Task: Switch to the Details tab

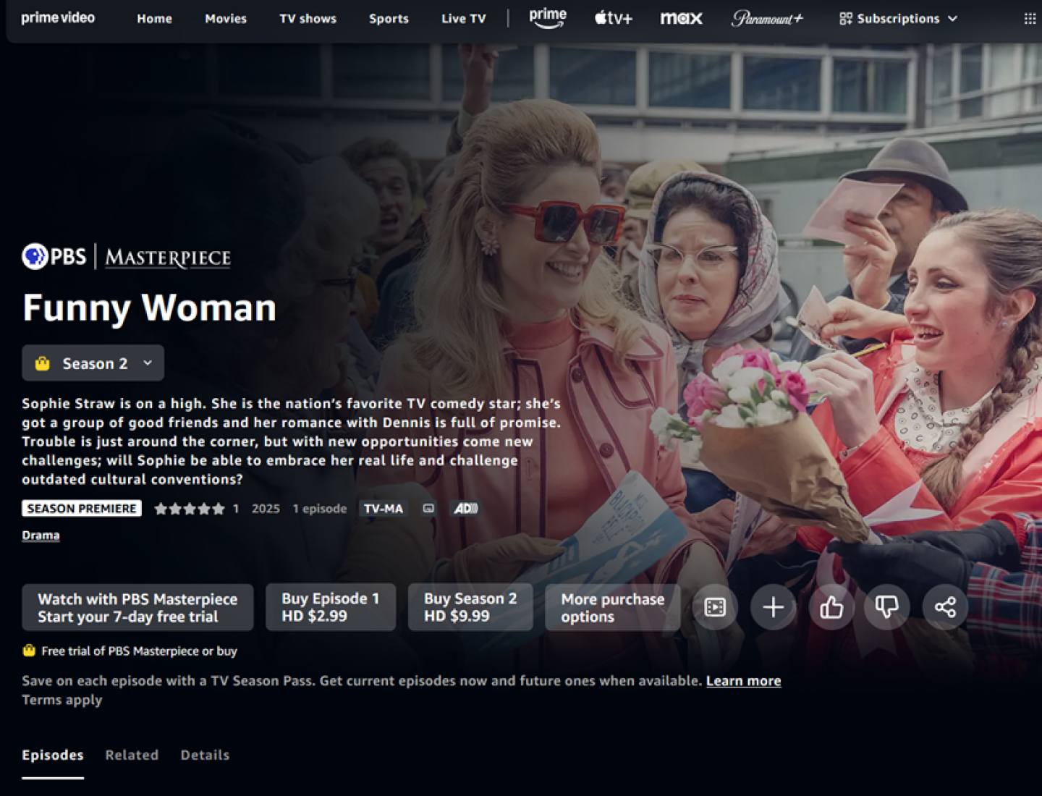Action: (205, 755)
